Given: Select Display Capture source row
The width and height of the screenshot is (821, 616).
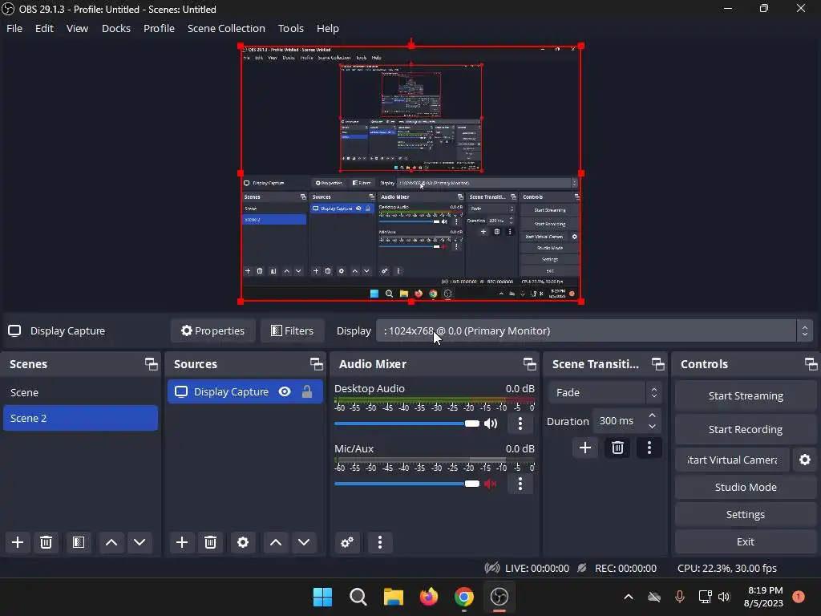Looking at the screenshot, I should [245, 391].
